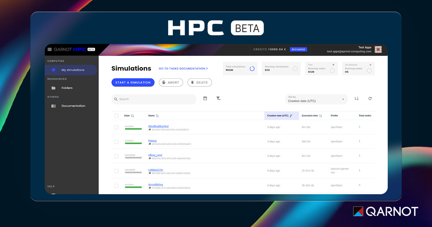Screen dimensions: 432x227
Task: Sort by Name column arrows
Action: (x=157, y=116)
